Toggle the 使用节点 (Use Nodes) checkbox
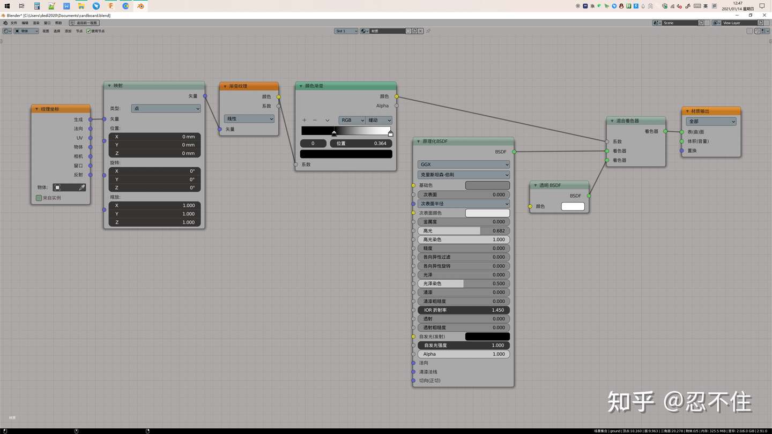 89,31
